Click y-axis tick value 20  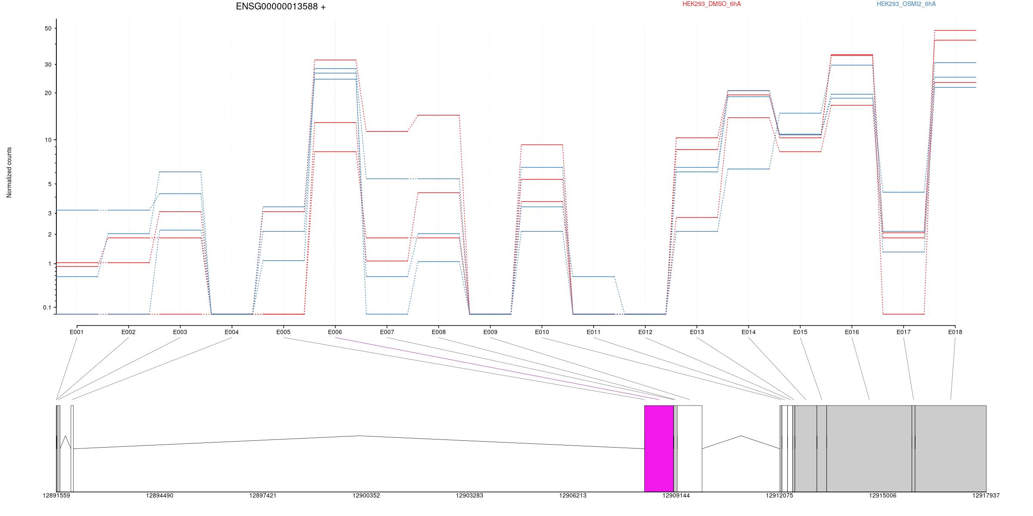pyautogui.click(x=48, y=93)
